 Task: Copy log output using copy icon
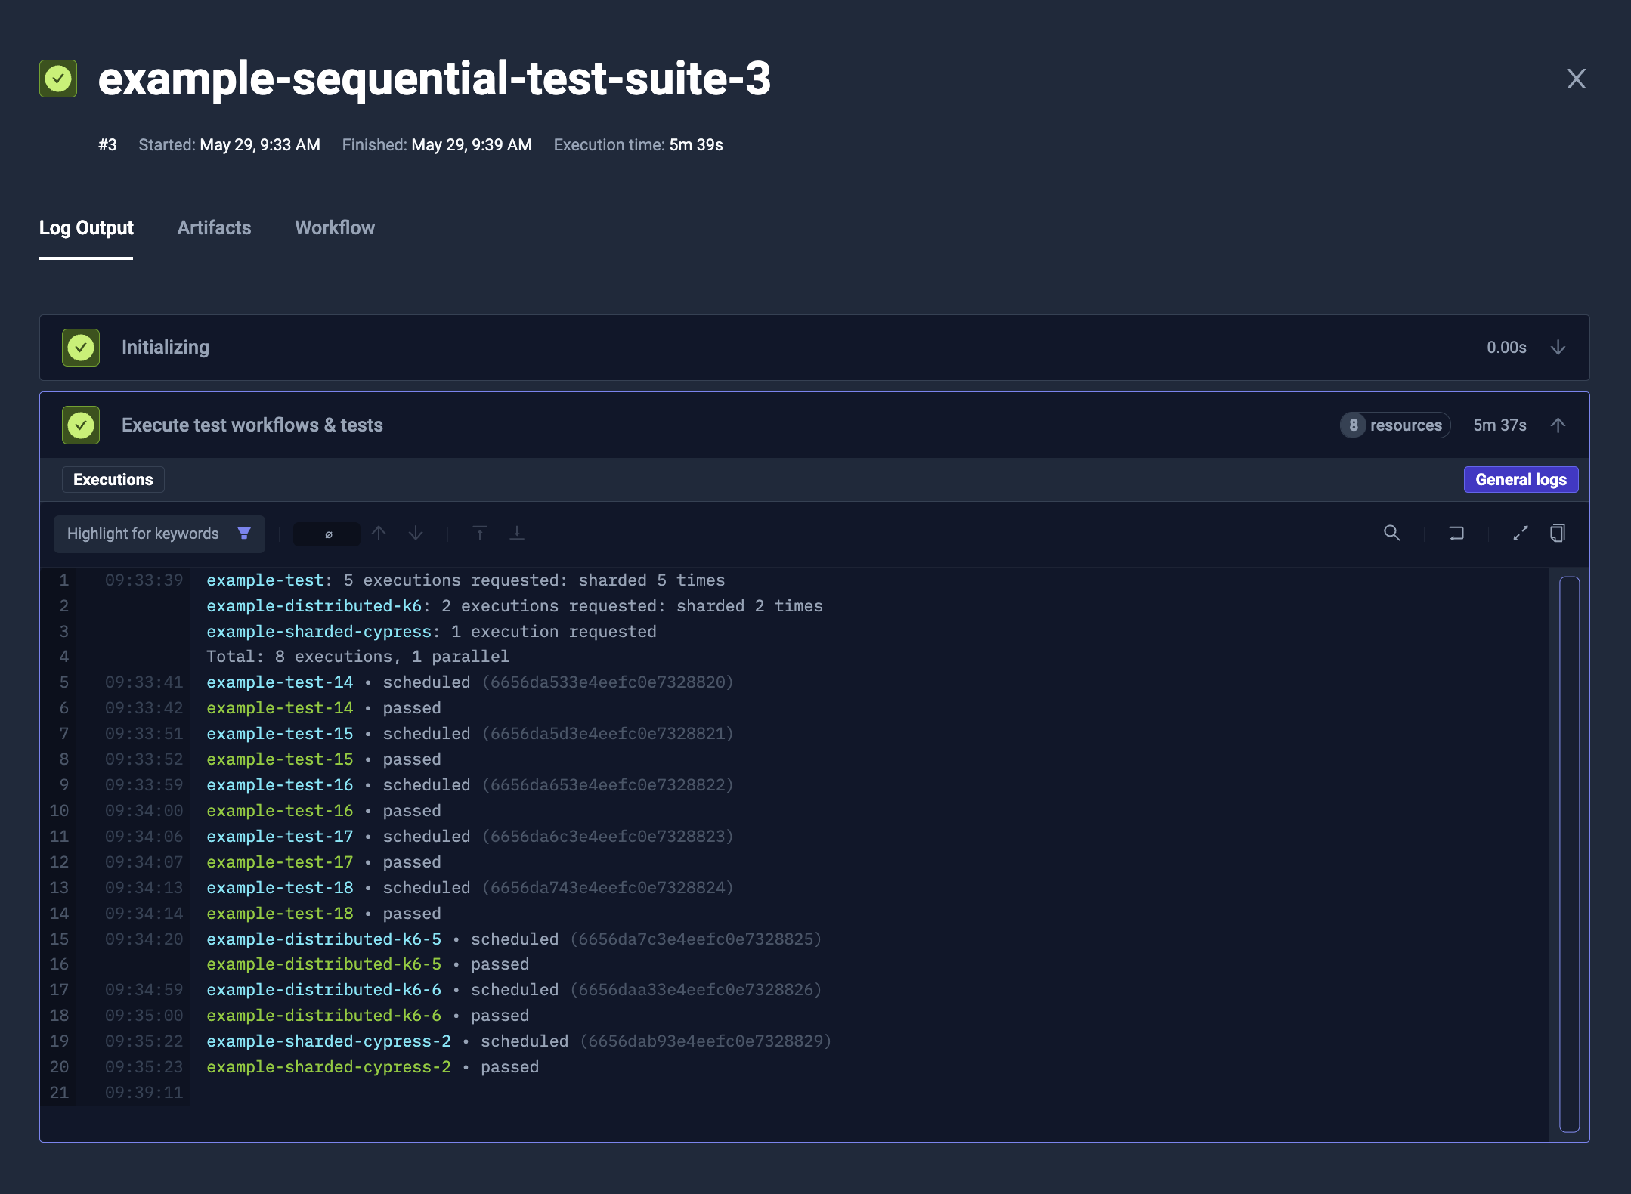[x=1558, y=533]
